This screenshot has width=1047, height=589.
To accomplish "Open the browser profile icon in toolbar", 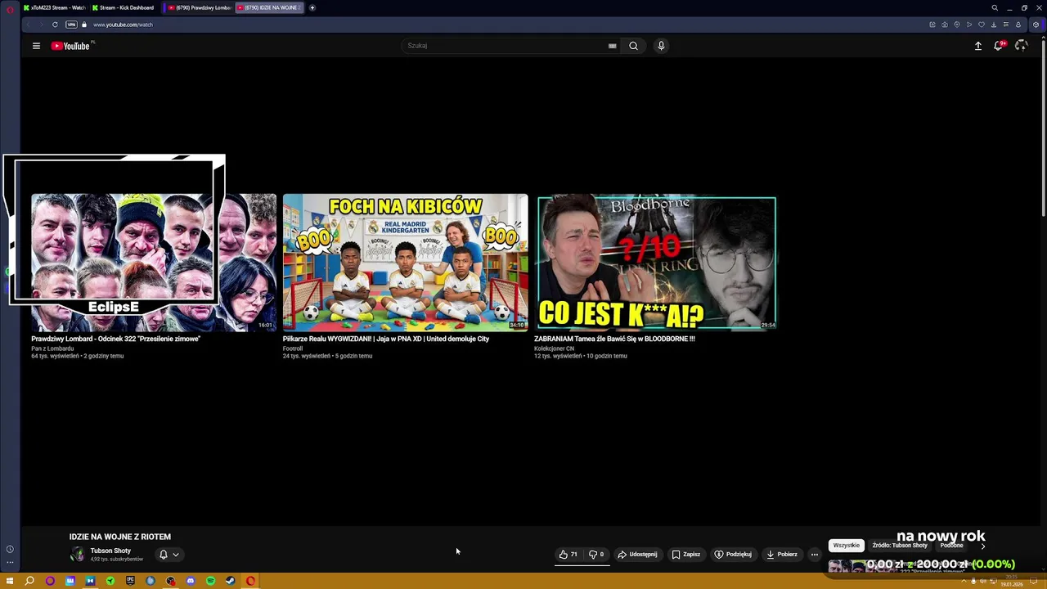I will pos(1018,25).
